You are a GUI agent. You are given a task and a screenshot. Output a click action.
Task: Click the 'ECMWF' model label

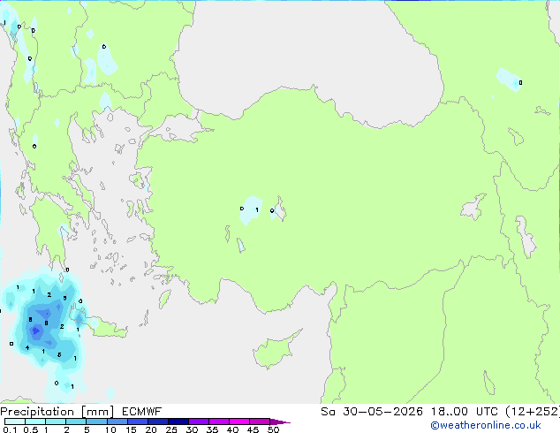(x=142, y=412)
